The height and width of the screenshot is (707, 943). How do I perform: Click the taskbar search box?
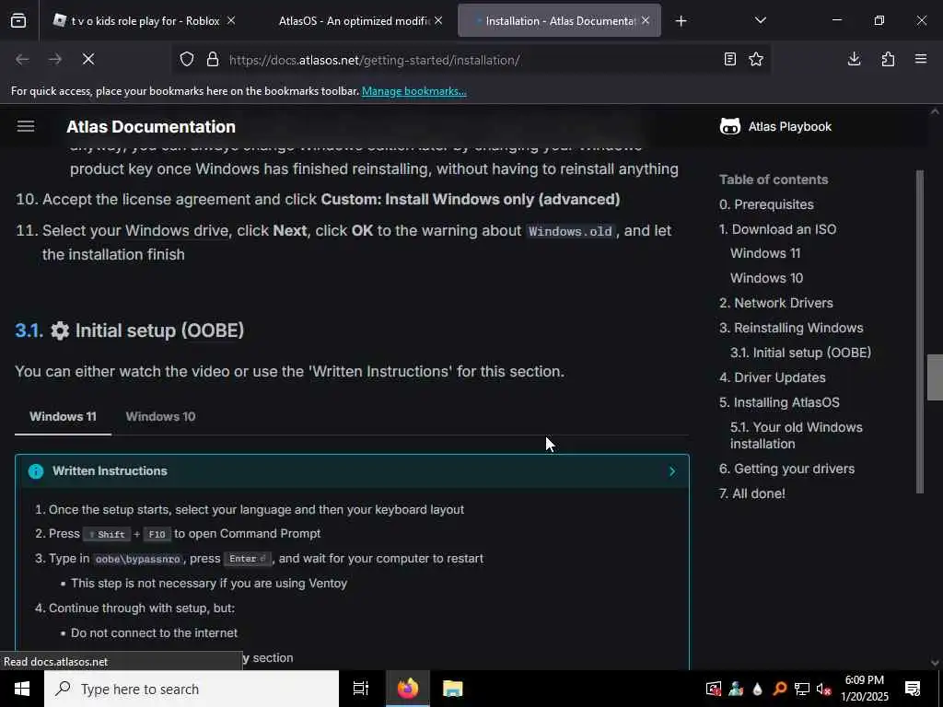[192, 689]
